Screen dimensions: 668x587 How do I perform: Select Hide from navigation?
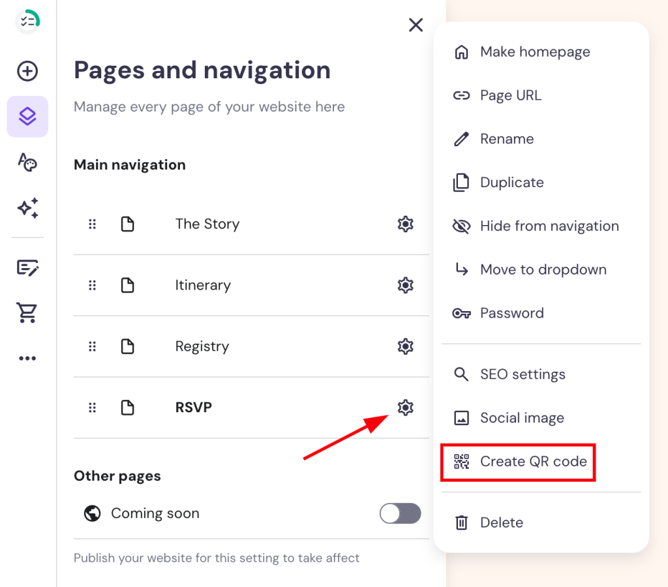[x=549, y=226]
